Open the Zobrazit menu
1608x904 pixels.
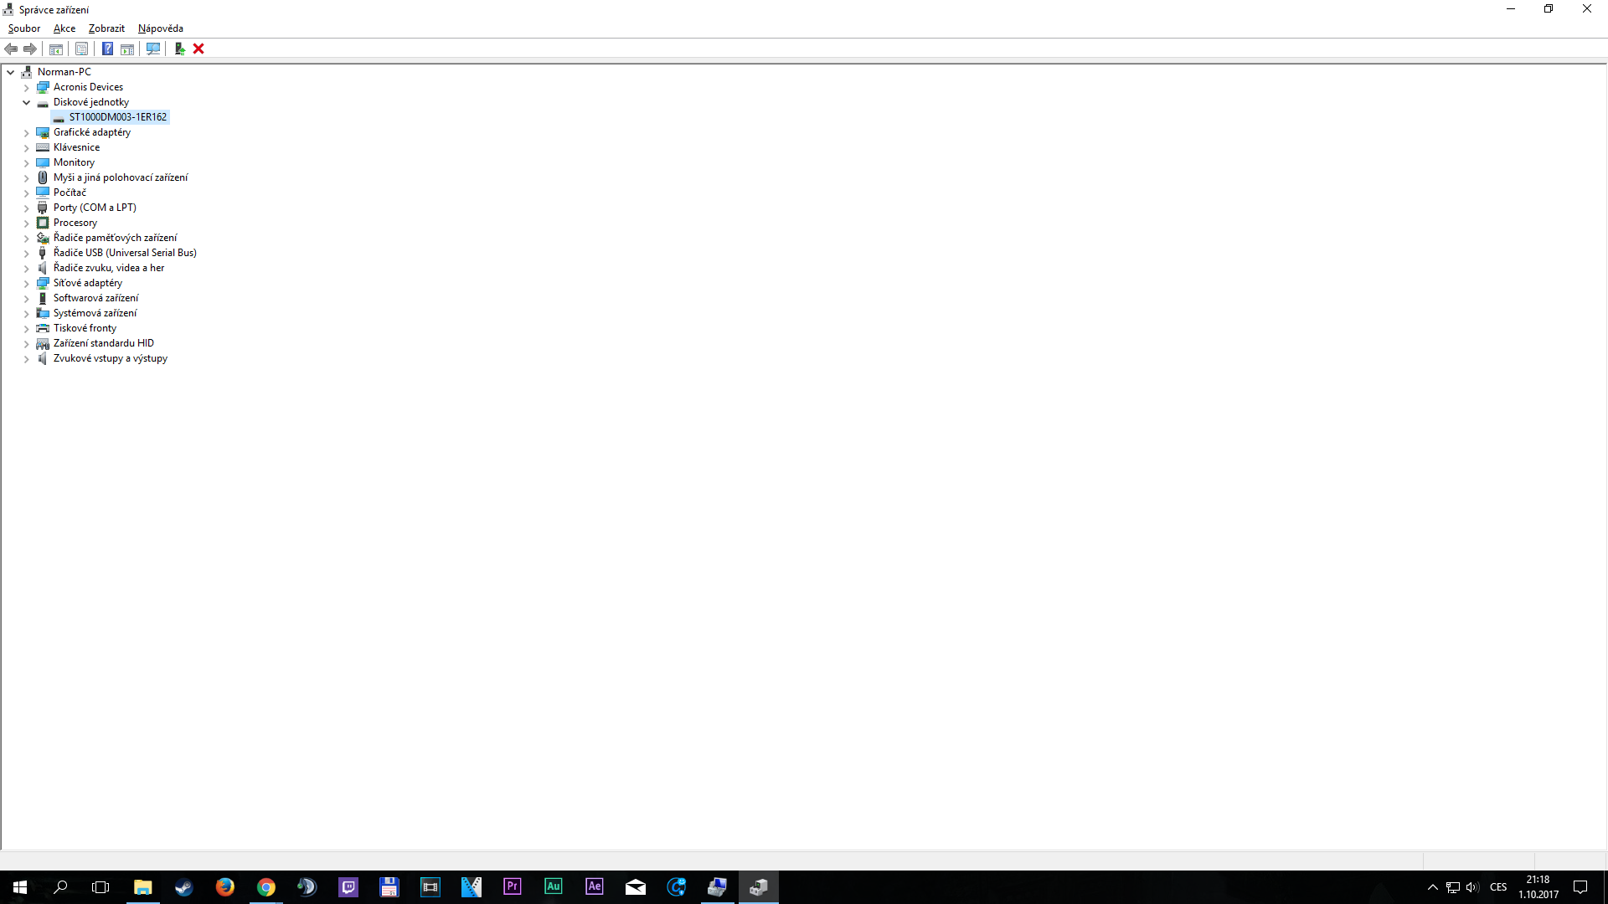[x=106, y=28]
